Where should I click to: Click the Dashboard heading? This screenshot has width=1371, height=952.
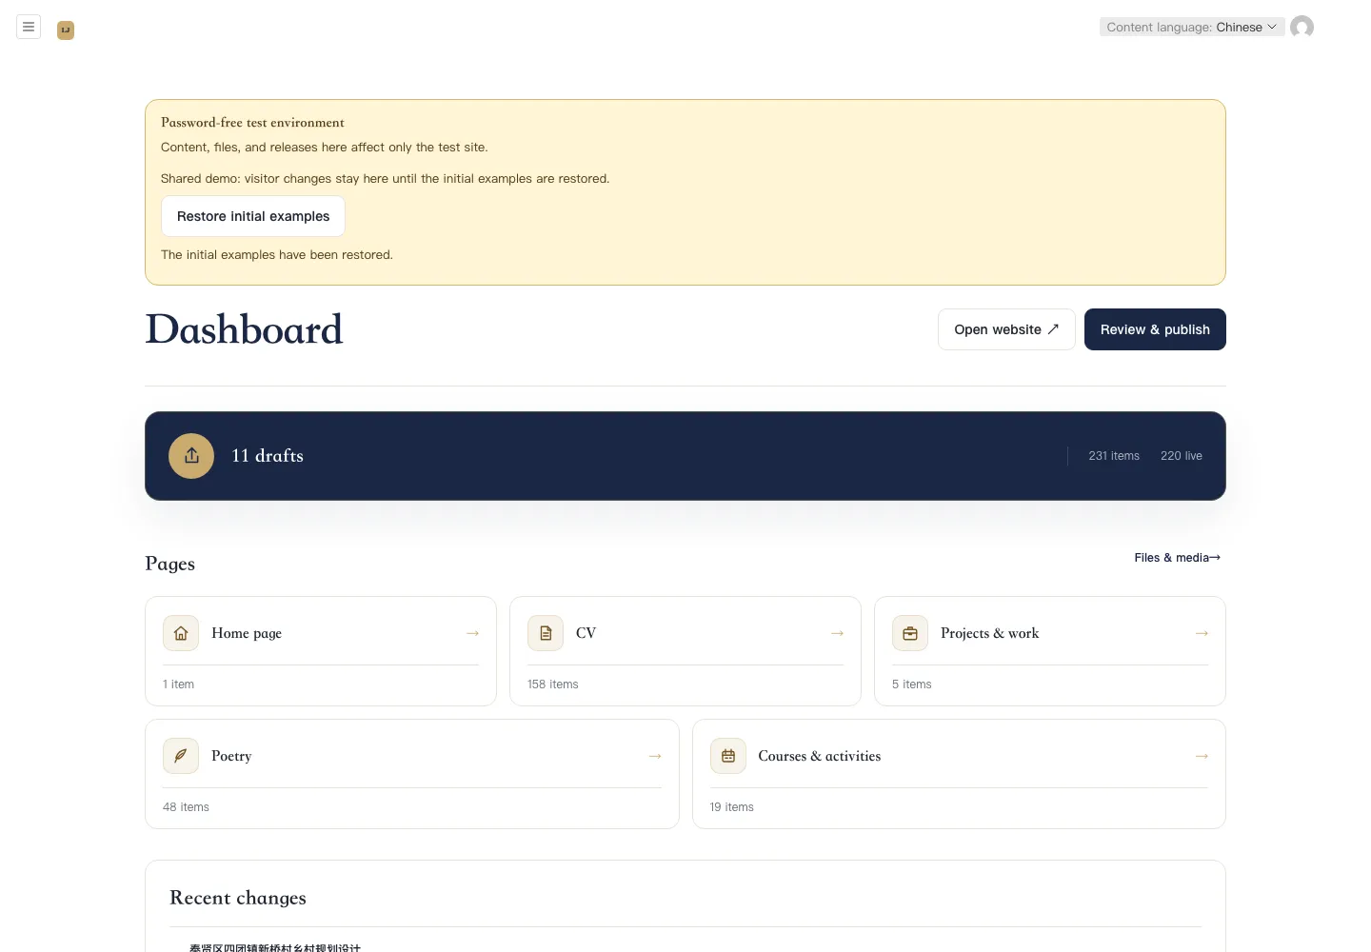(x=244, y=329)
